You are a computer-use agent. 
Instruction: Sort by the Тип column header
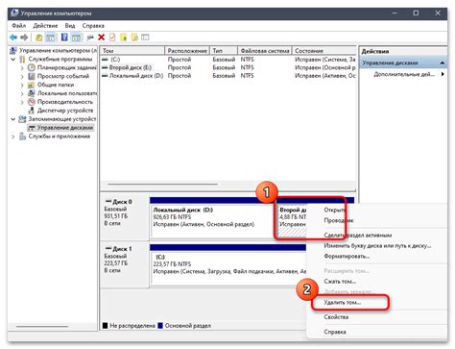coord(224,51)
